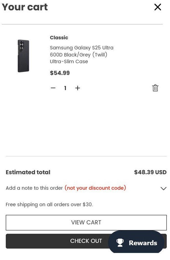Viewport: 170px width, 260px height.
Task: Close the cart drawer with the X
Action: point(158,7)
